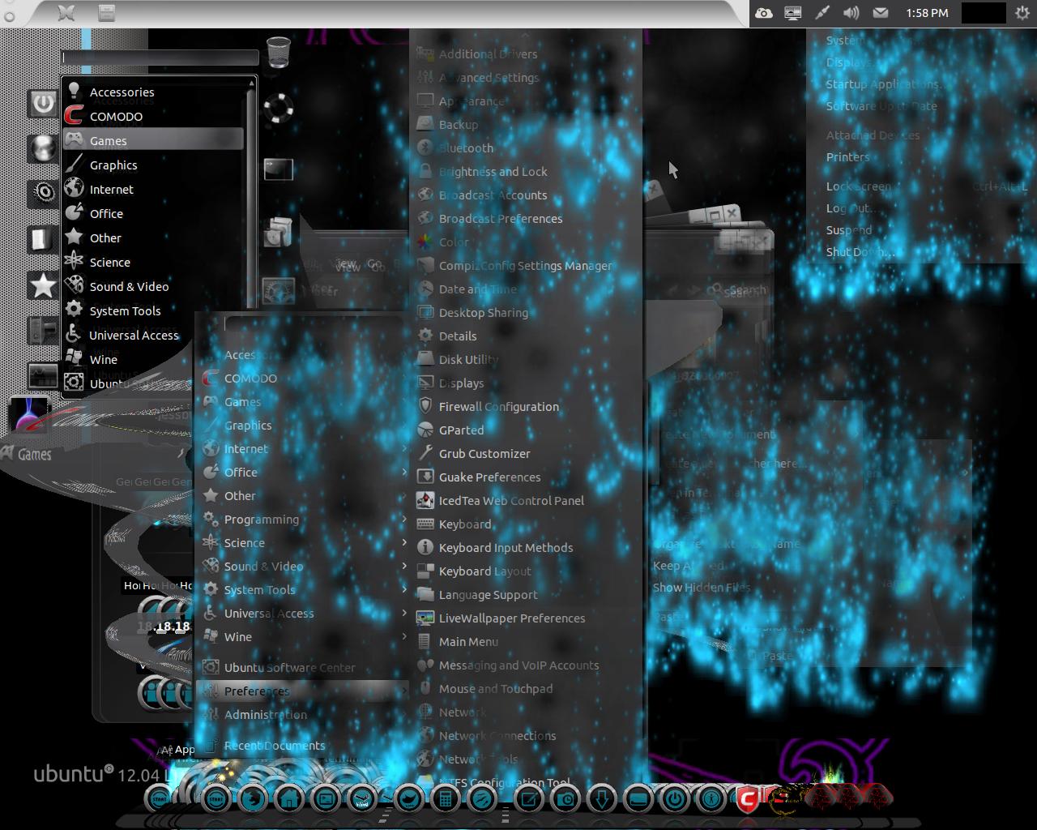Toggle Show Hidden Files in context menu

702,588
